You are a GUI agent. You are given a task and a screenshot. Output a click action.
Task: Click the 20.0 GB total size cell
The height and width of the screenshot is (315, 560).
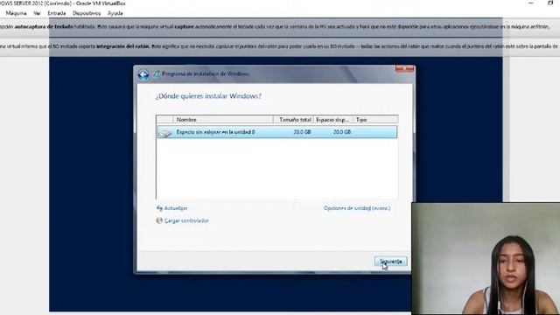[302, 132]
